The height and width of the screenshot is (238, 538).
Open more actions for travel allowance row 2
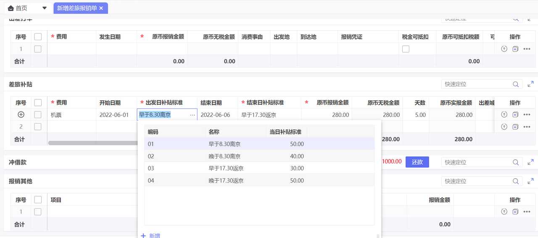point(527,127)
